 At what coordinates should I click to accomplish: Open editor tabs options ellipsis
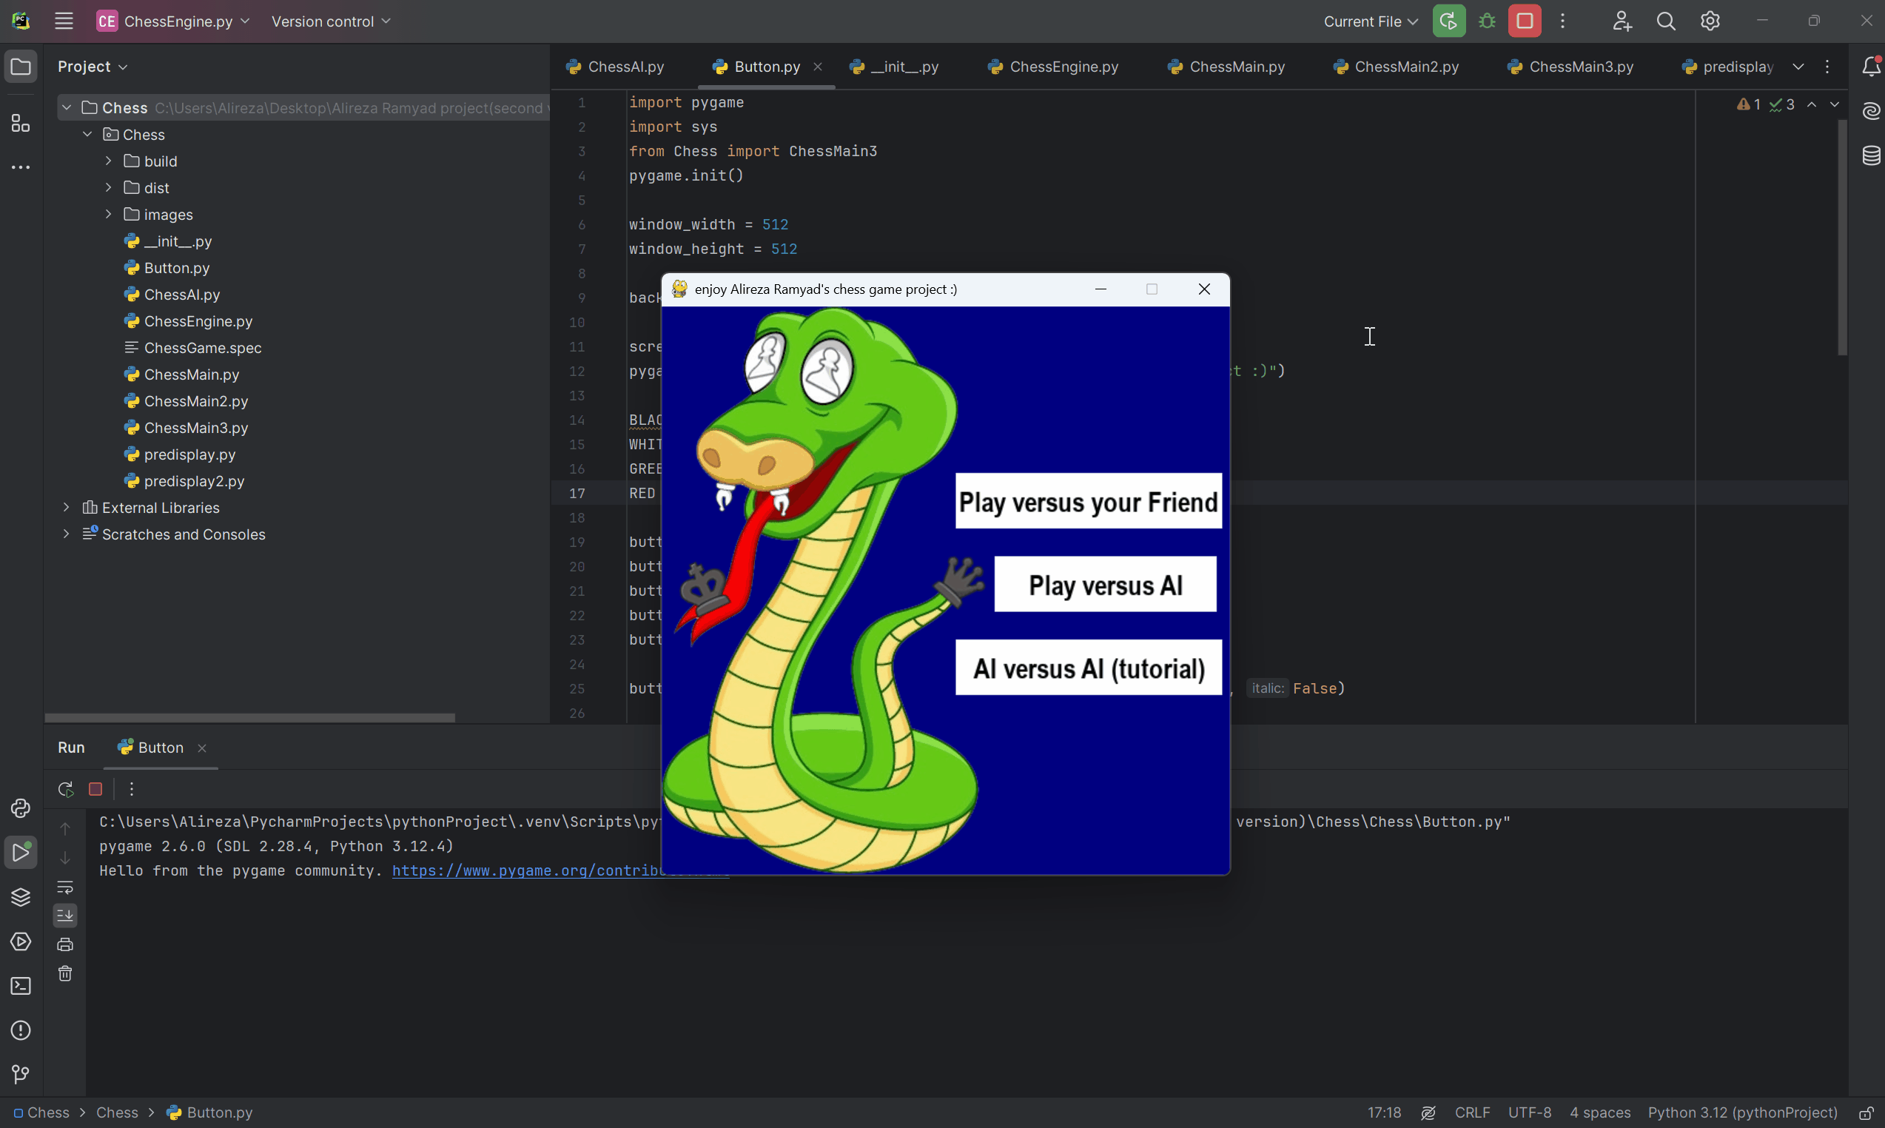(x=1827, y=67)
